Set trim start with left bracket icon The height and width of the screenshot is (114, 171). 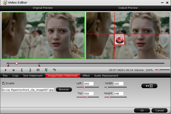[22, 70]
